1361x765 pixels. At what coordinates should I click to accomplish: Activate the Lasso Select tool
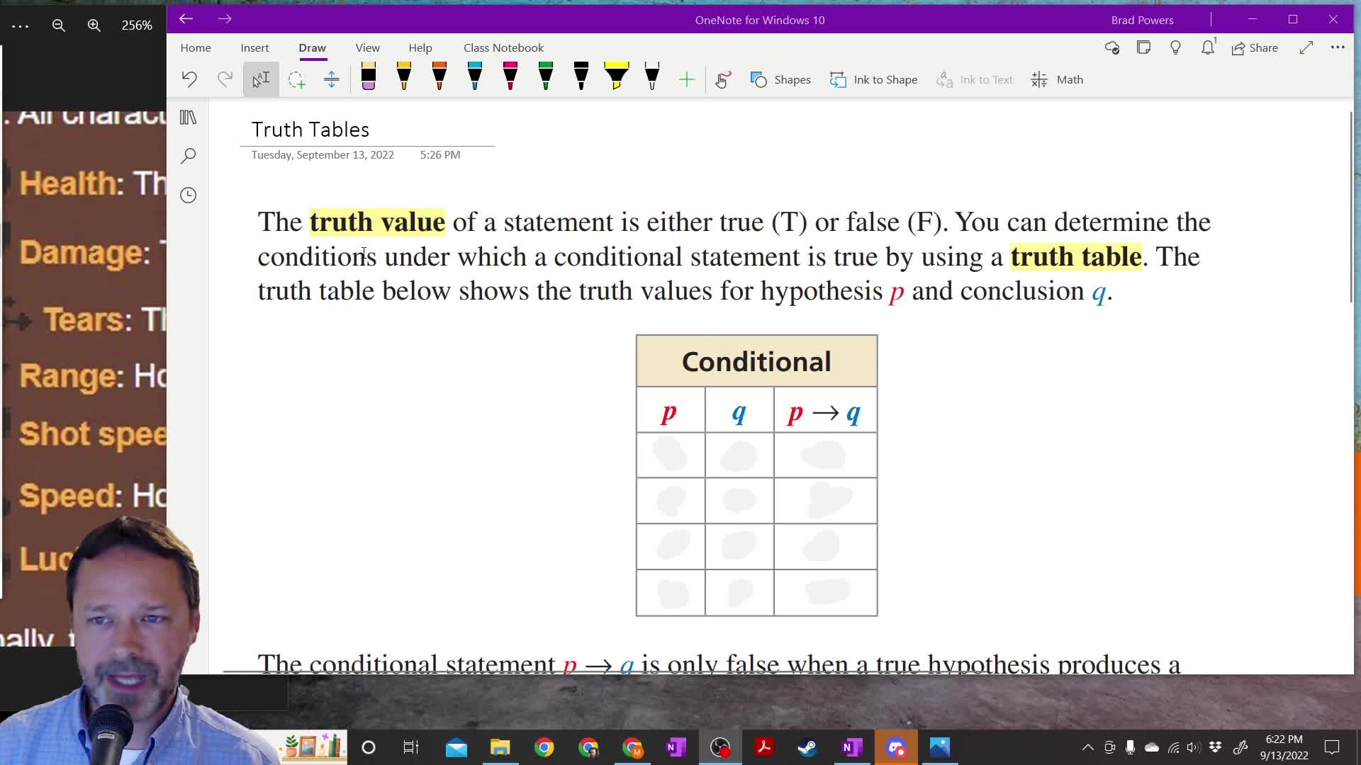click(x=296, y=79)
